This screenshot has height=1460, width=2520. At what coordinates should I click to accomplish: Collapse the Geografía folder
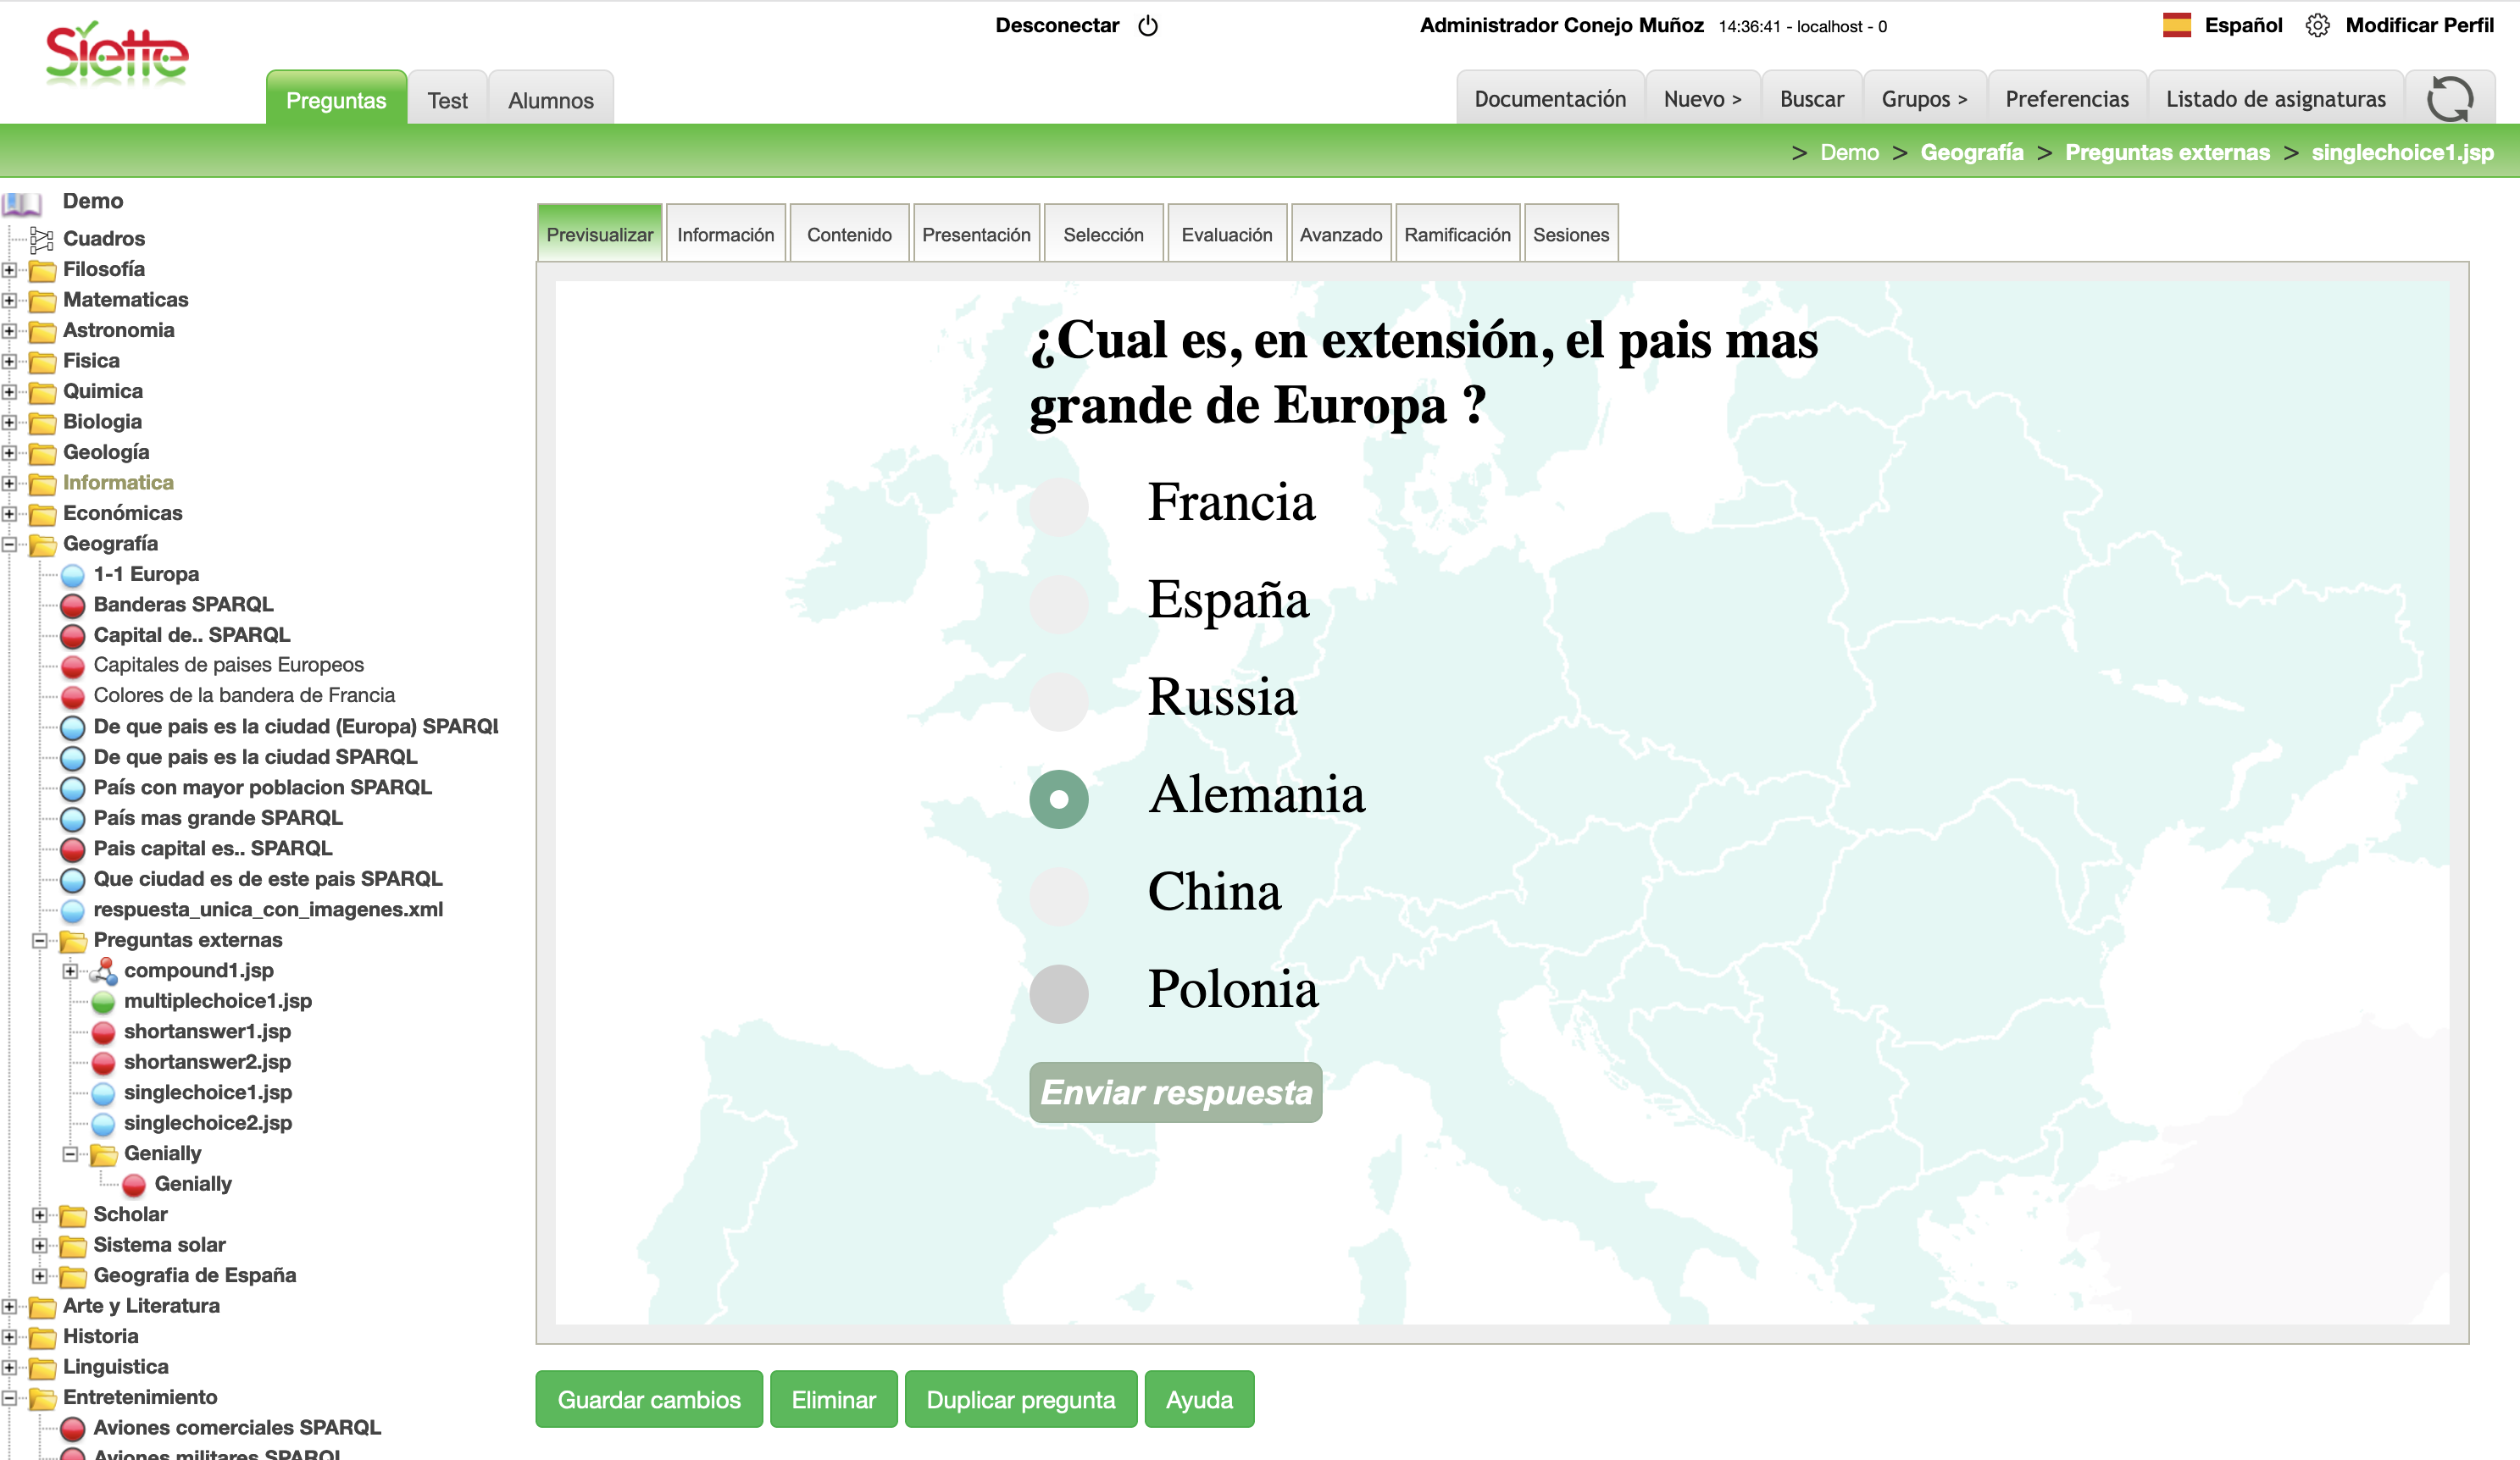(10, 545)
